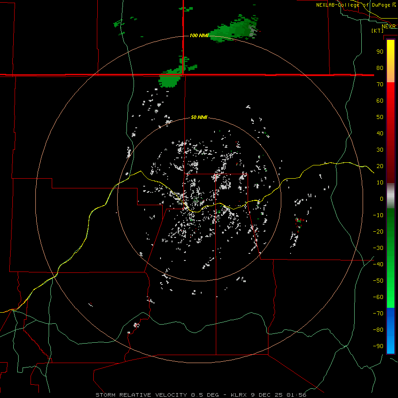Click the -10 knot scale label
Screen dimensions: 398x398
coord(378,215)
